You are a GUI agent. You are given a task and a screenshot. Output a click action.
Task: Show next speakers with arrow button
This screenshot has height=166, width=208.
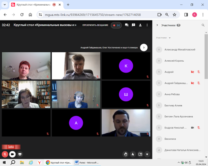pos(144,47)
